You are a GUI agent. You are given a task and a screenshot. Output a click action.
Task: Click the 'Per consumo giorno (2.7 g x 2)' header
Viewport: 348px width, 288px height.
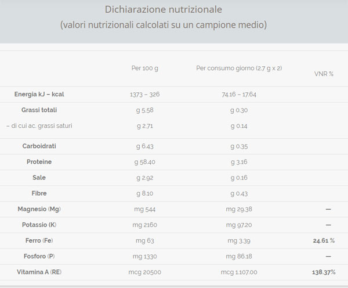click(239, 68)
